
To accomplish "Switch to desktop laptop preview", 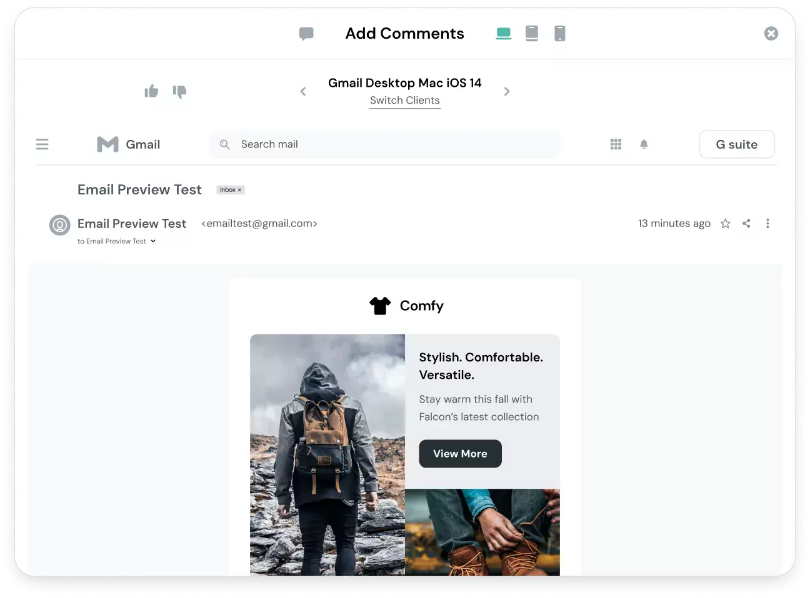I will coord(503,34).
